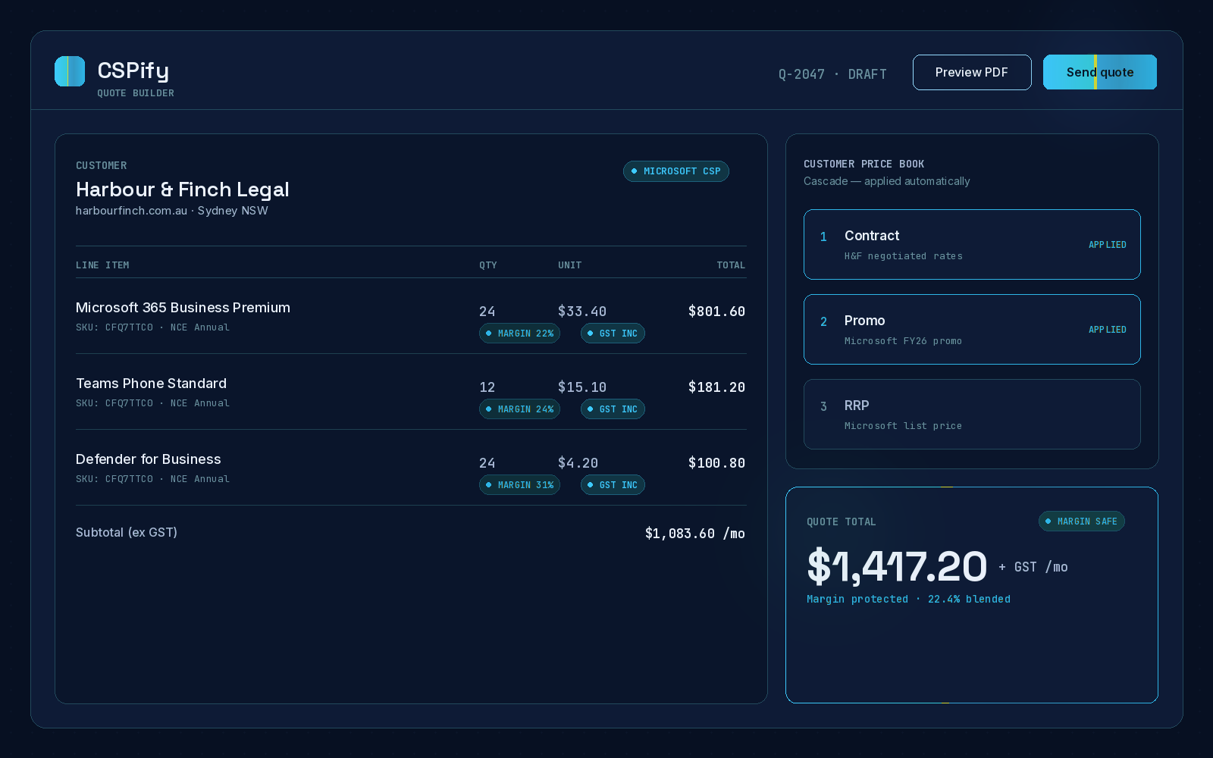Select Microsoft 365 Business Premium line item

[x=411, y=316]
